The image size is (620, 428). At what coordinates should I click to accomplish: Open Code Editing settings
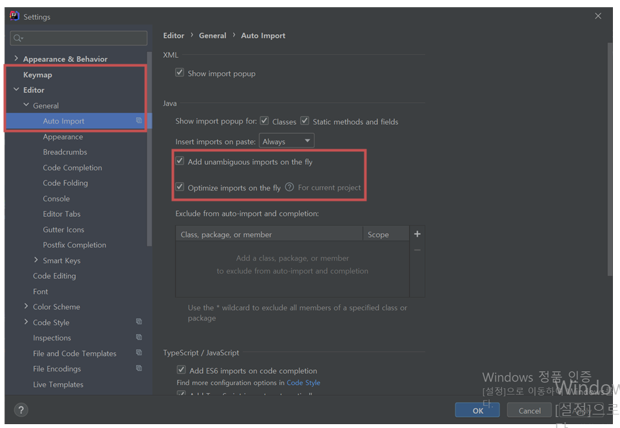54,276
